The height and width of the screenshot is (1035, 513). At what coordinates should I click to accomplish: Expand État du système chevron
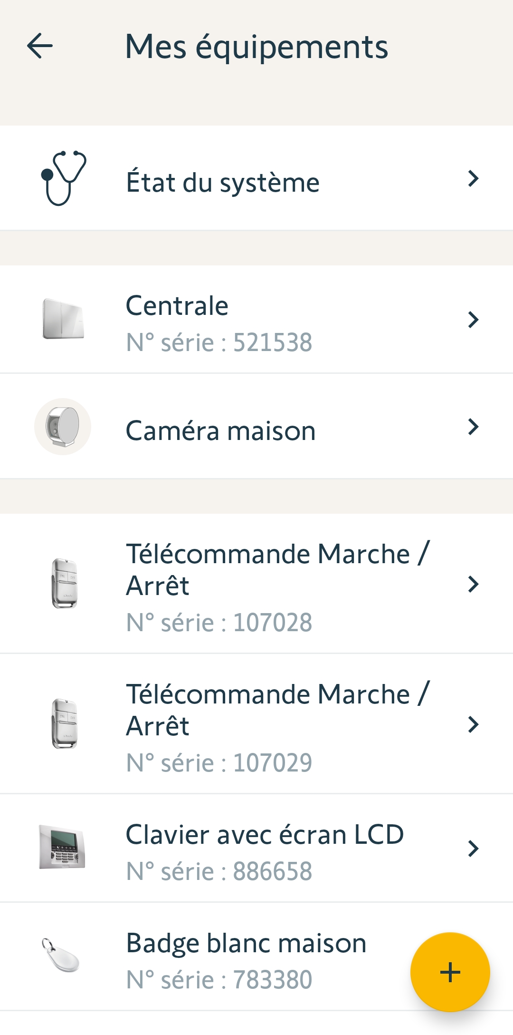[x=473, y=178]
